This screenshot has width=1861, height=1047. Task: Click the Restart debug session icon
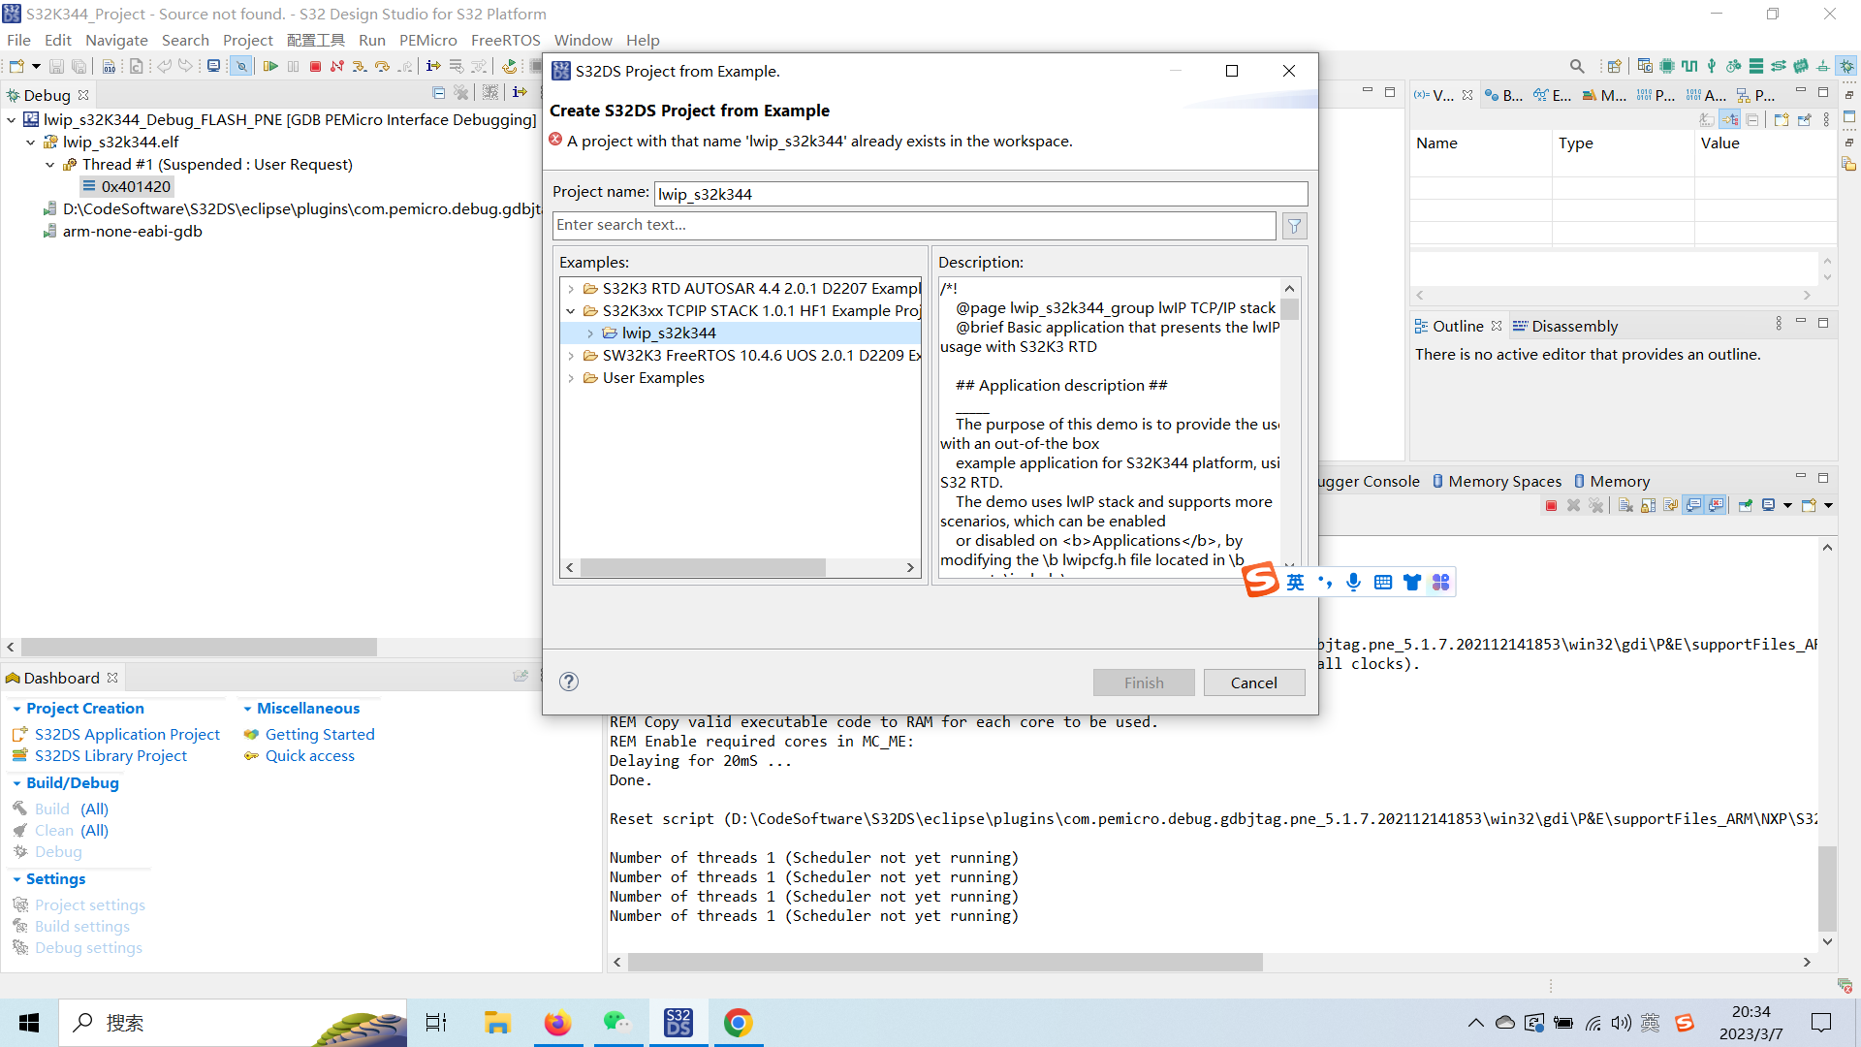tap(511, 66)
